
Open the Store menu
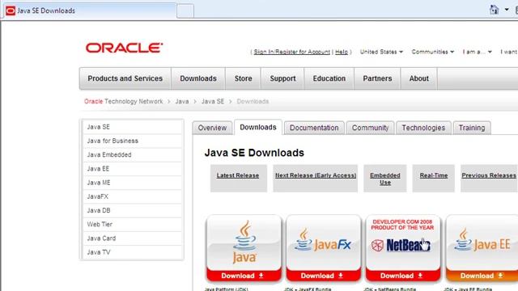243,78
